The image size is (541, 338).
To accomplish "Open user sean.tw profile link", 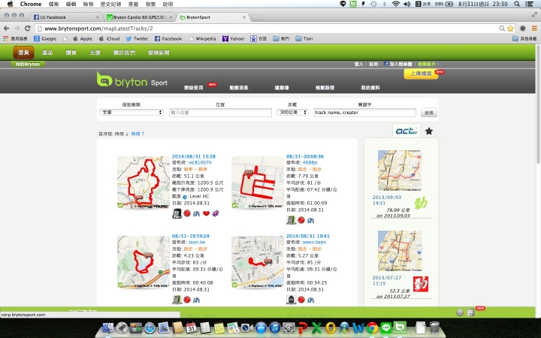I will (197, 242).
